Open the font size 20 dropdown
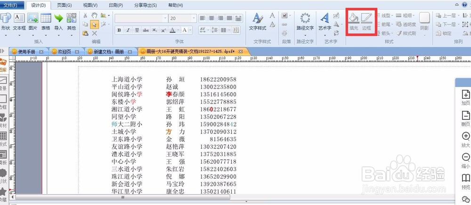This screenshot has height=205, width=471. (195, 18)
